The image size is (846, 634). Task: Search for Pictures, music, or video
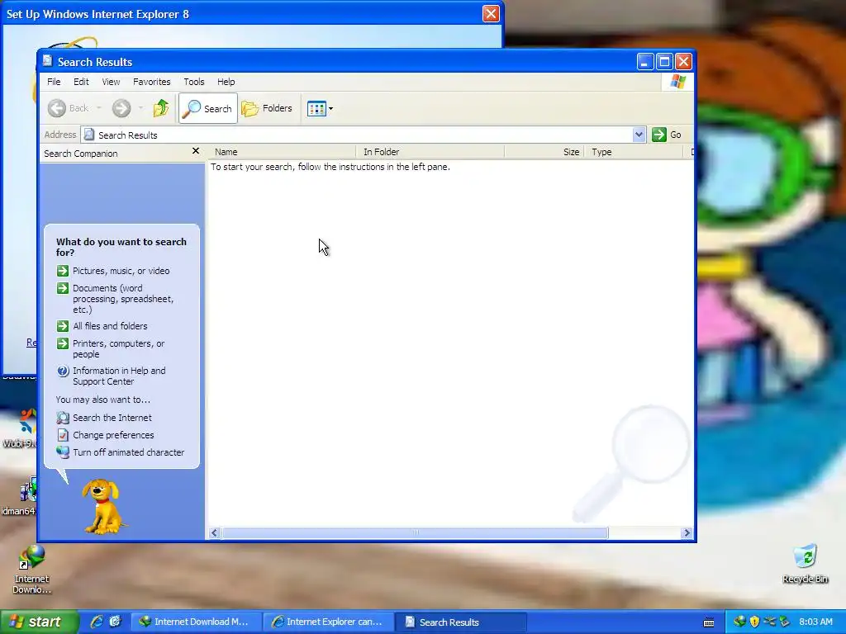coord(121,271)
